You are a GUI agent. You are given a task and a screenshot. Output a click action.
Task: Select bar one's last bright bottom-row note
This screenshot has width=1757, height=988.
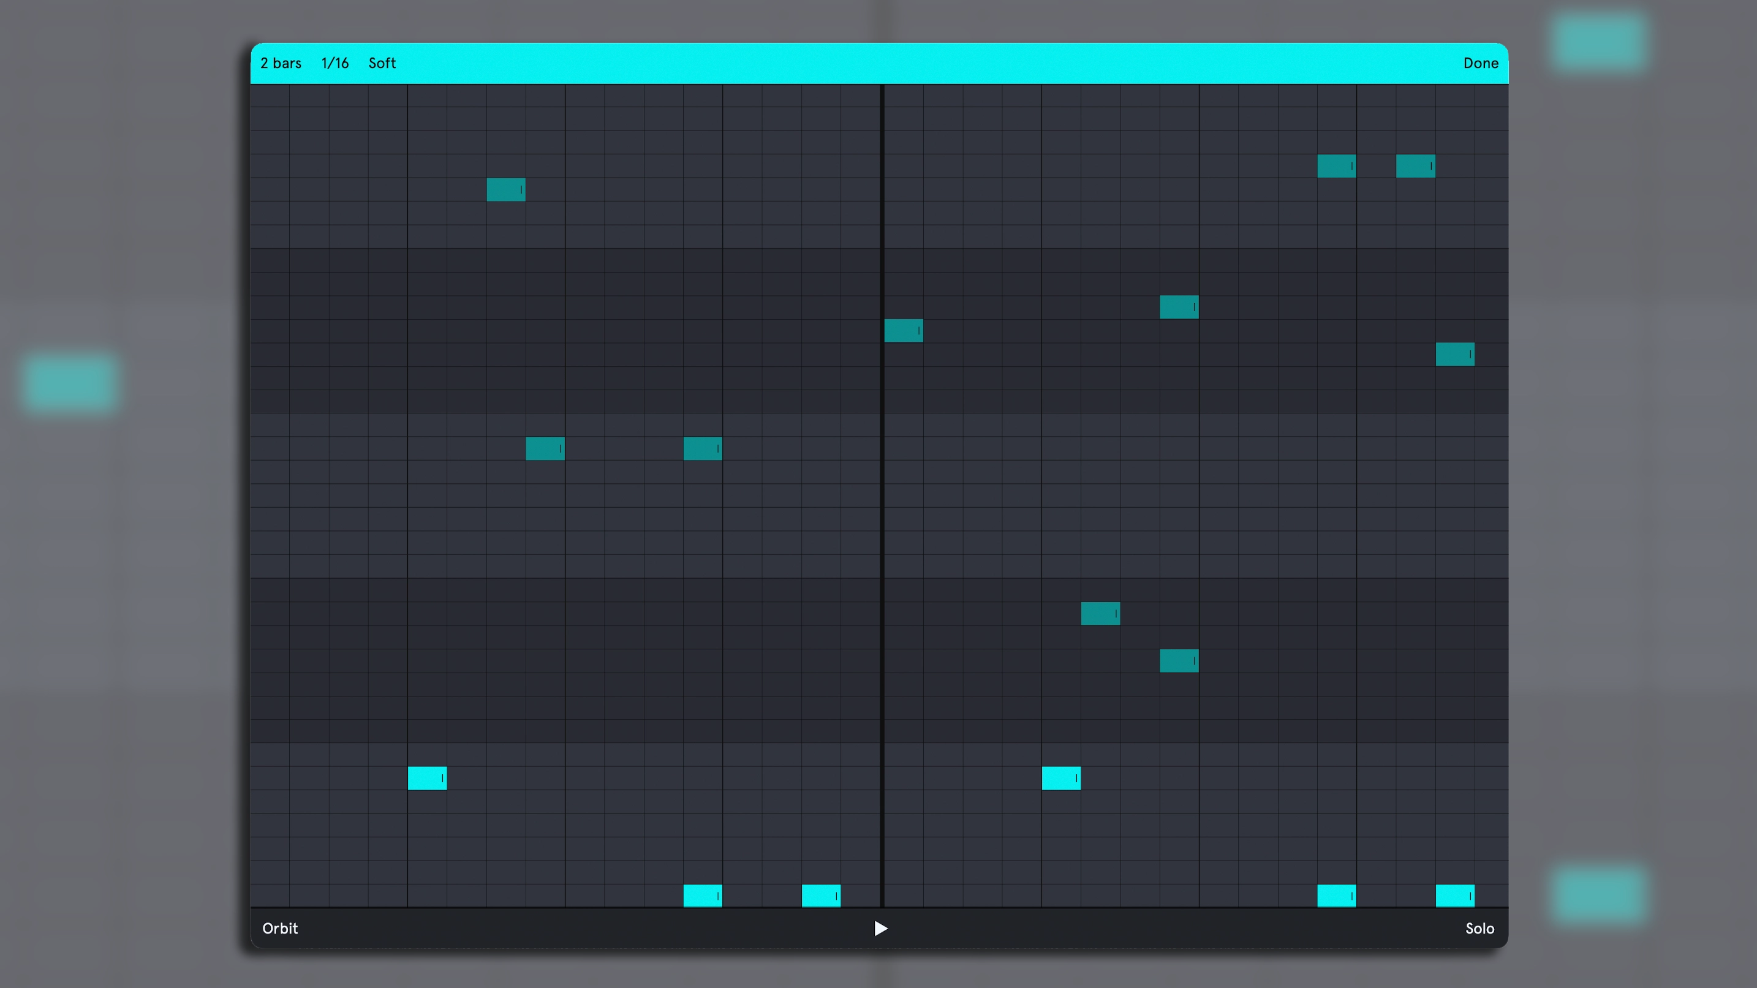click(x=821, y=896)
